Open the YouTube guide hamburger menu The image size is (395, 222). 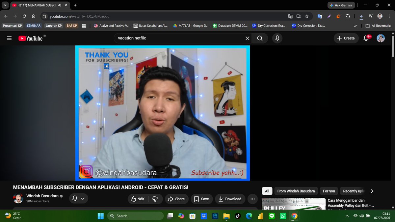(x=9, y=38)
